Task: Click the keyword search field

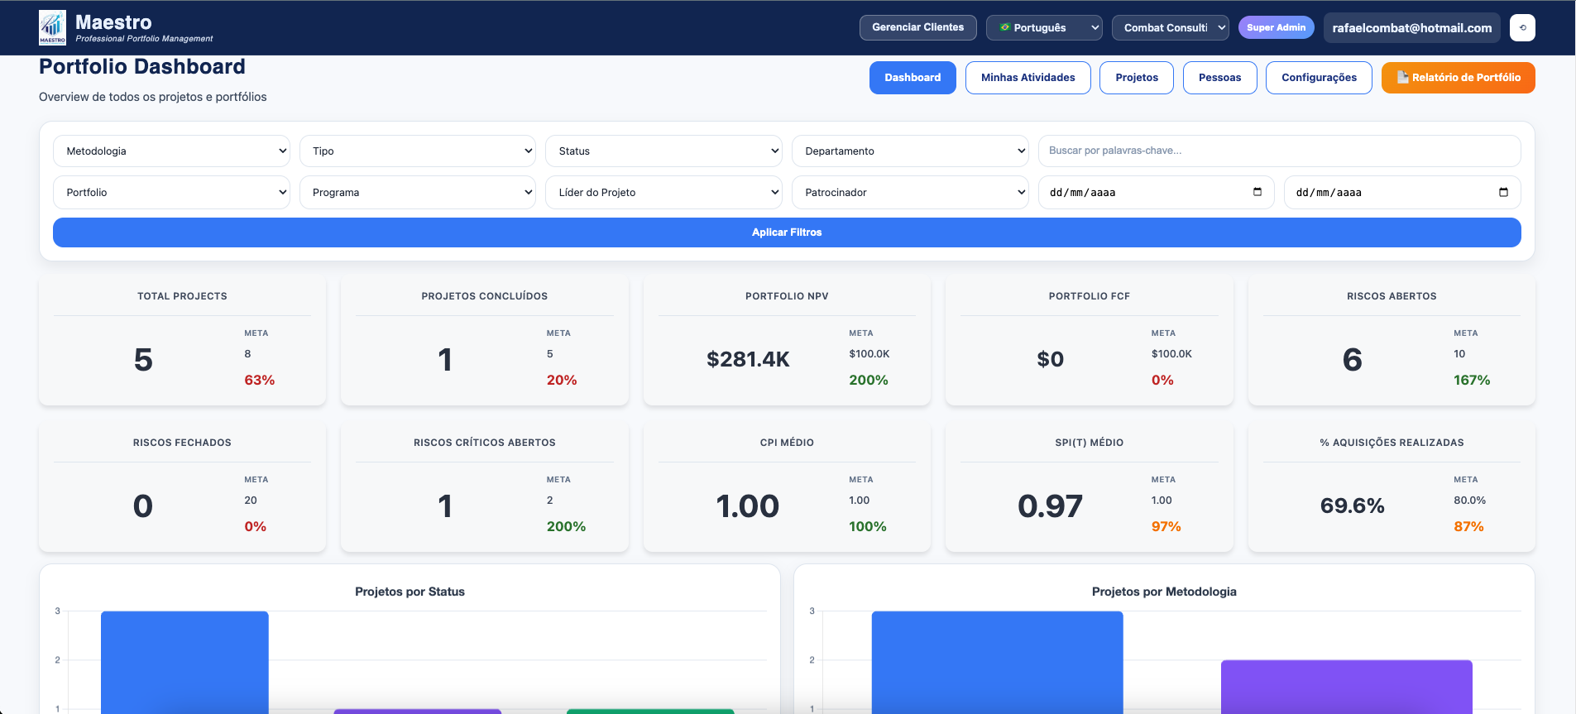Action: [x=1278, y=151]
